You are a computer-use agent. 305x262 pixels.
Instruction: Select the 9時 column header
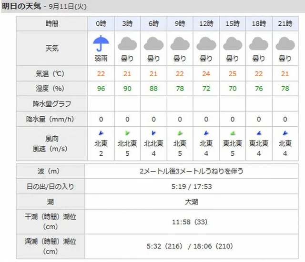(x=180, y=24)
